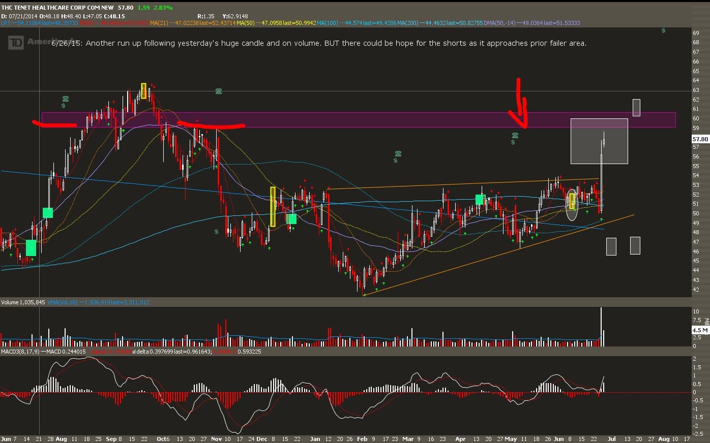The width and height of the screenshot is (710, 443).
Task: Click the dollar icon under the February 2015 phone icon
Action: click(x=395, y=161)
